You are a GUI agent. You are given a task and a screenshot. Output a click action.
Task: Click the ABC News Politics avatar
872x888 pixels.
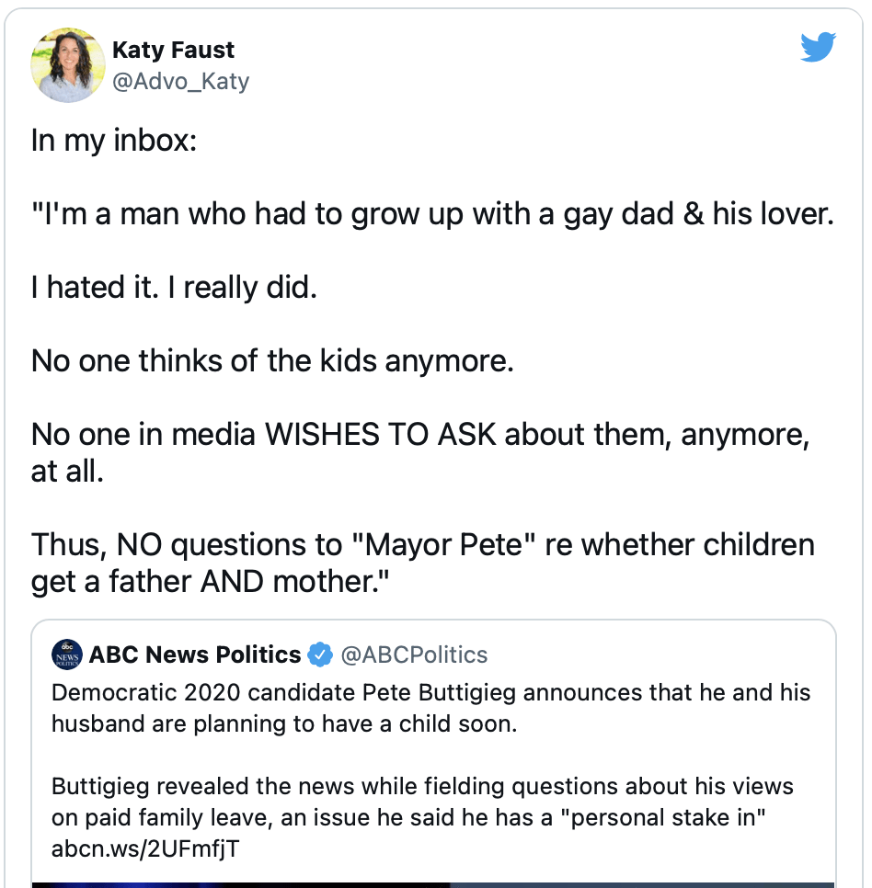(67, 655)
